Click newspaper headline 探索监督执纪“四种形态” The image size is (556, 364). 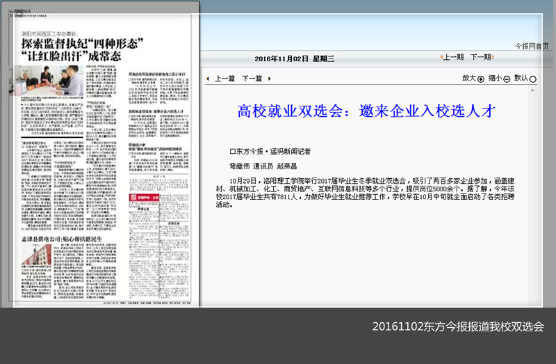(82, 44)
